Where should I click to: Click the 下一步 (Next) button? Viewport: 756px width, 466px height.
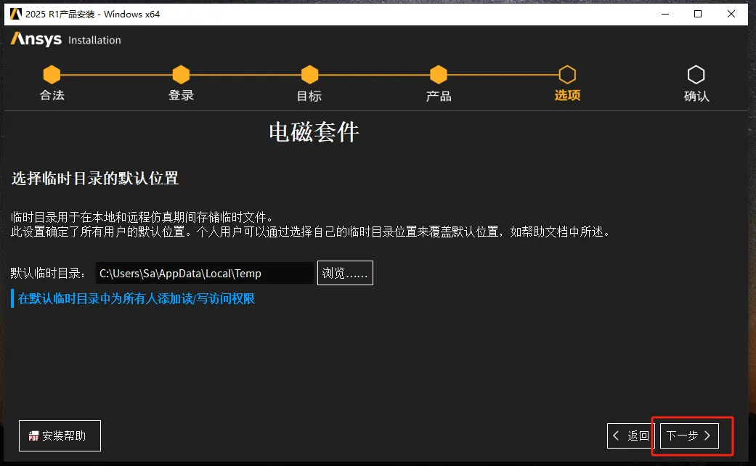coord(689,436)
